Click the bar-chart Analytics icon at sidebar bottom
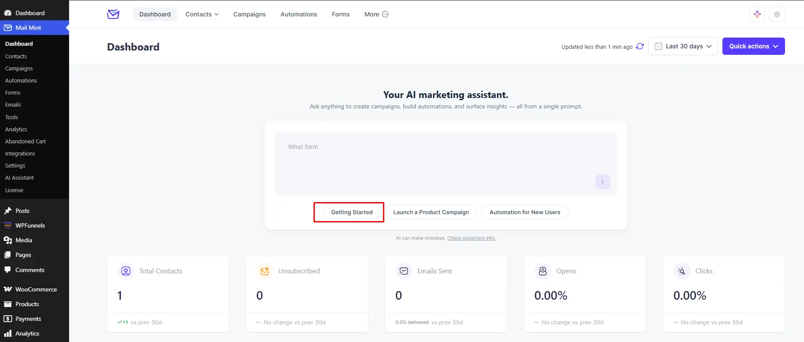Screen dimensions: 804x342 8,333
